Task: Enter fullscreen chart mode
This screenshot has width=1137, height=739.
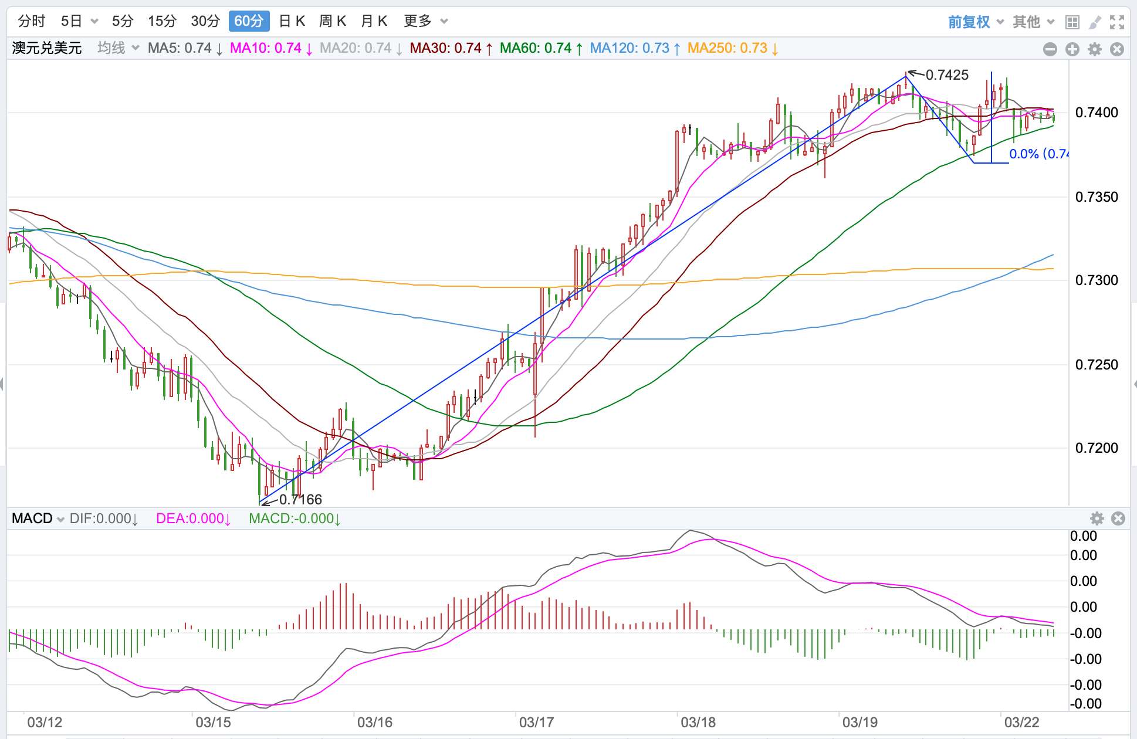Action: pos(1117,22)
